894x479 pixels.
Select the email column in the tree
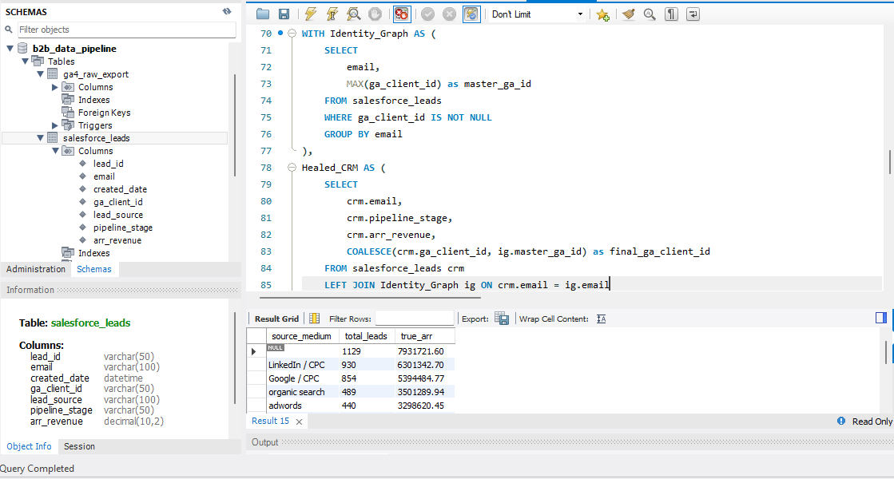tap(104, 176)
